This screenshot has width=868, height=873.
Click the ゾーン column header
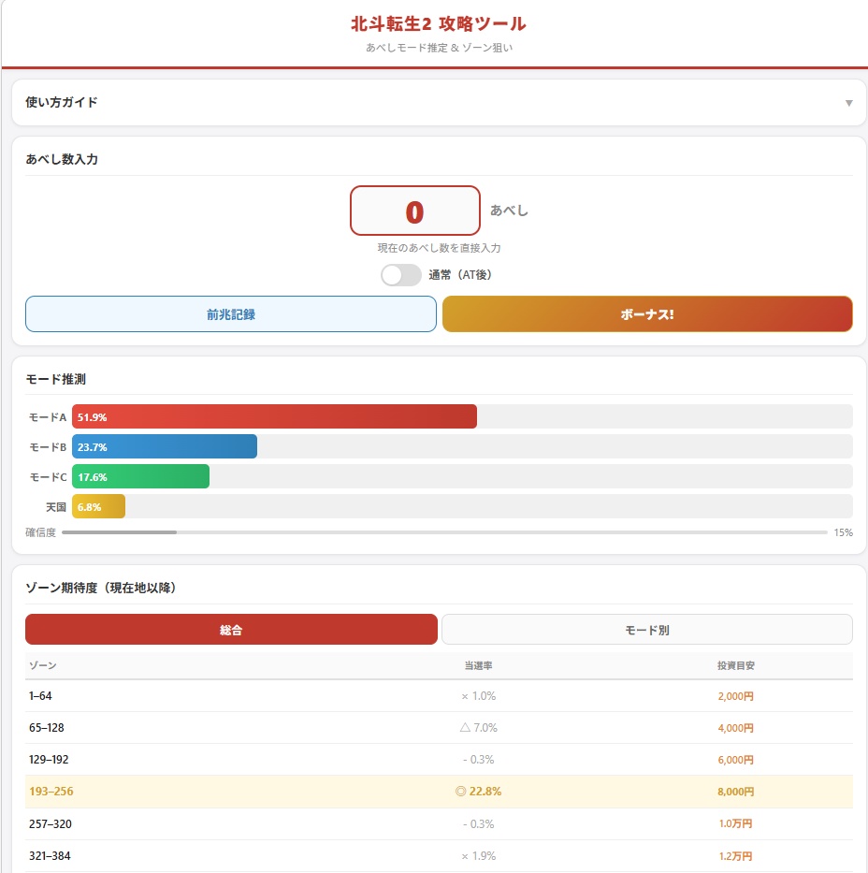pyautogui.click(x=43, y=665)
